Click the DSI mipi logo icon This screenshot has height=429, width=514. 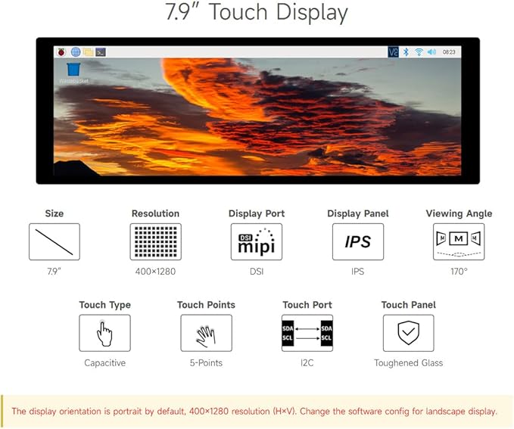(257, 242)
